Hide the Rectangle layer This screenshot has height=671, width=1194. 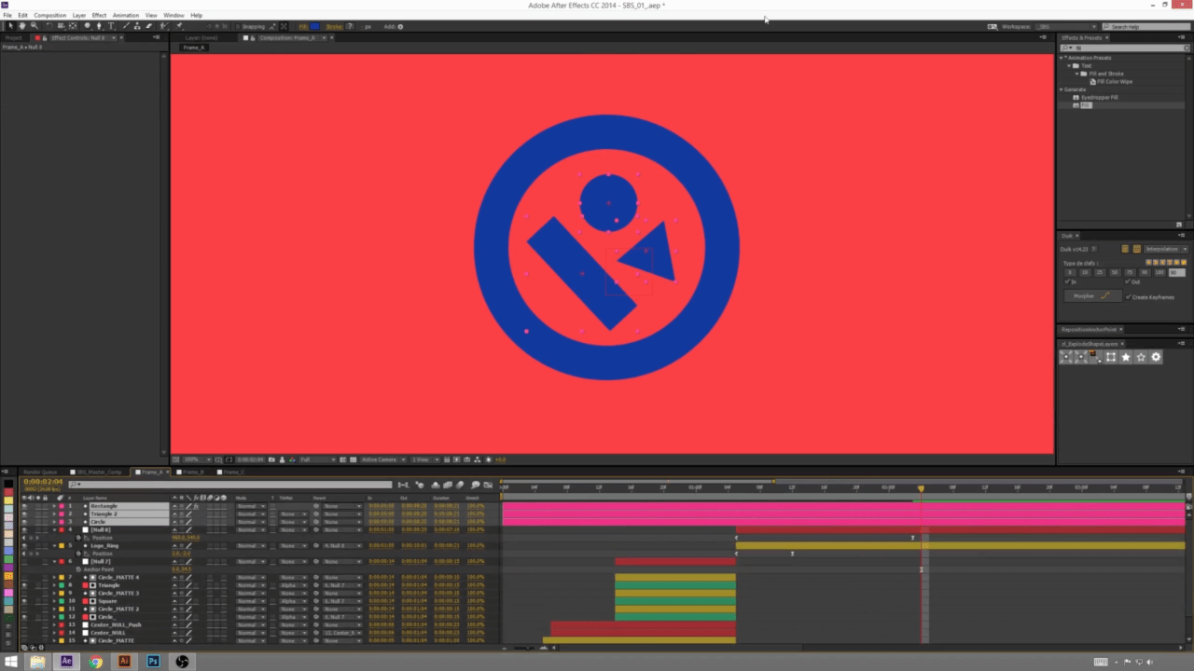point(23,506)
